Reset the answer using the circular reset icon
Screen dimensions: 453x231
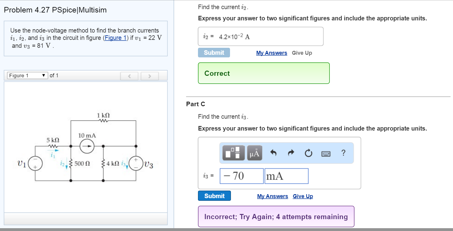pyautogui.click(x=308, y=153)
